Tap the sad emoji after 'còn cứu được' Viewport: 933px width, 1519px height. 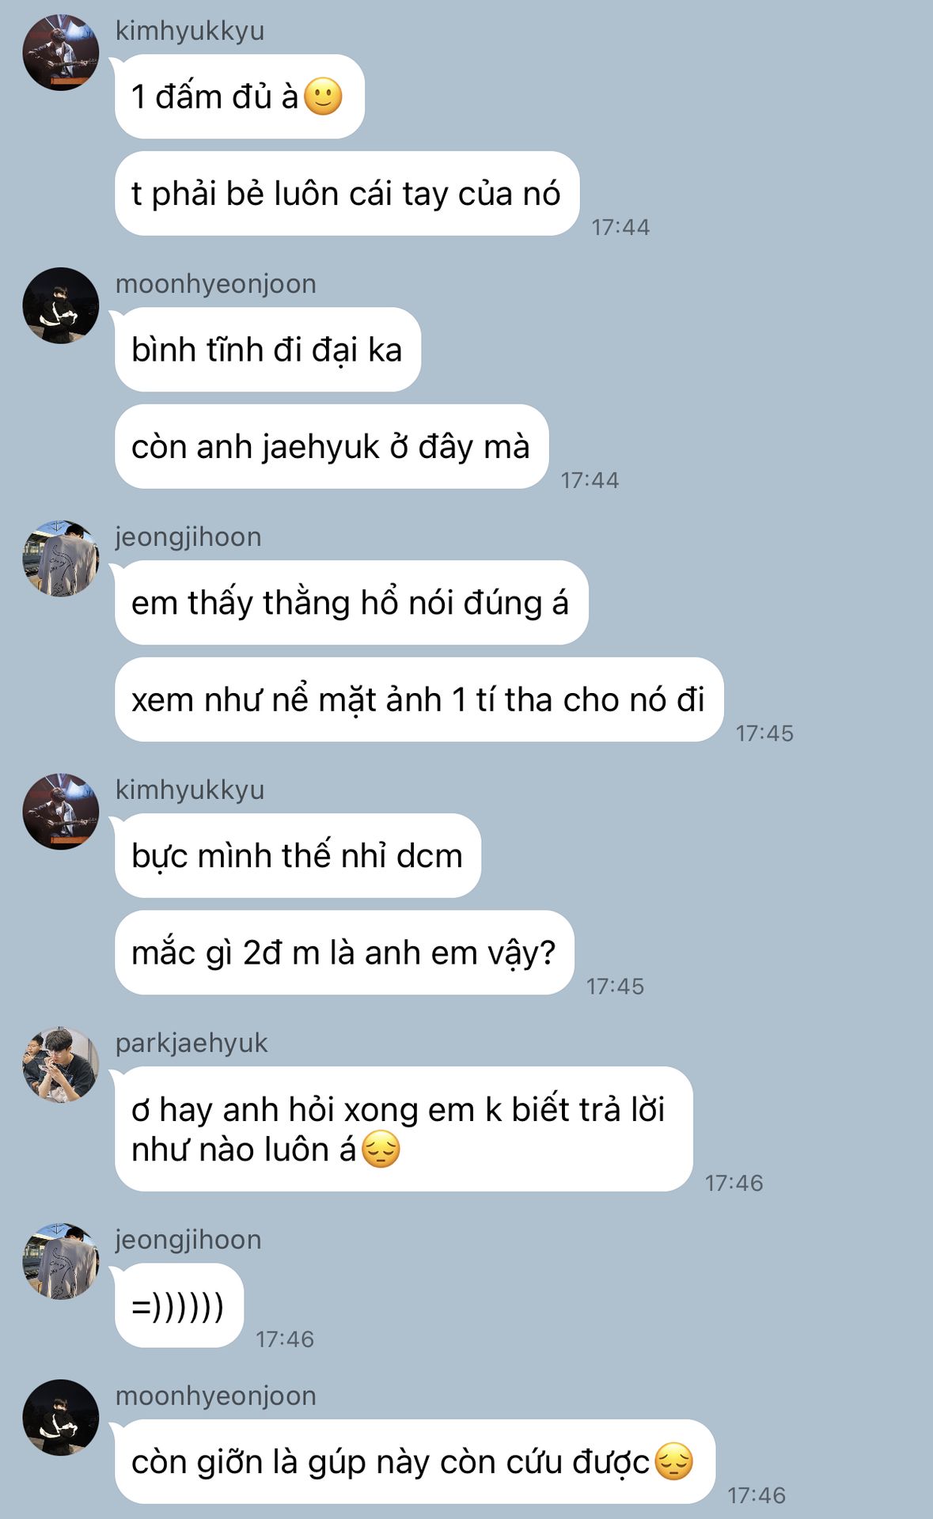point(674,1461)
